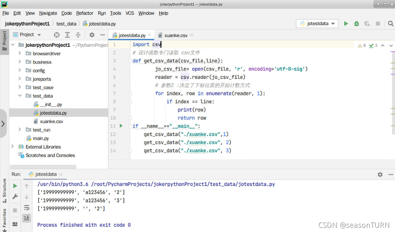395x232 pixels.
Task: Collapse the jokerpythonProject1 root node
Action: pos(13,45)
